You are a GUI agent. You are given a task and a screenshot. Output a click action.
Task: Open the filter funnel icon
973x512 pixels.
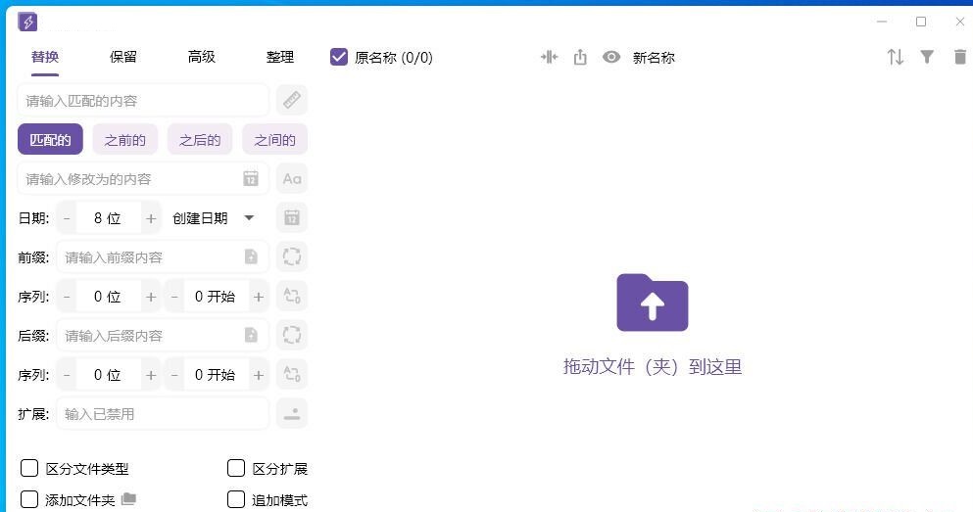(x=927, y=57)
